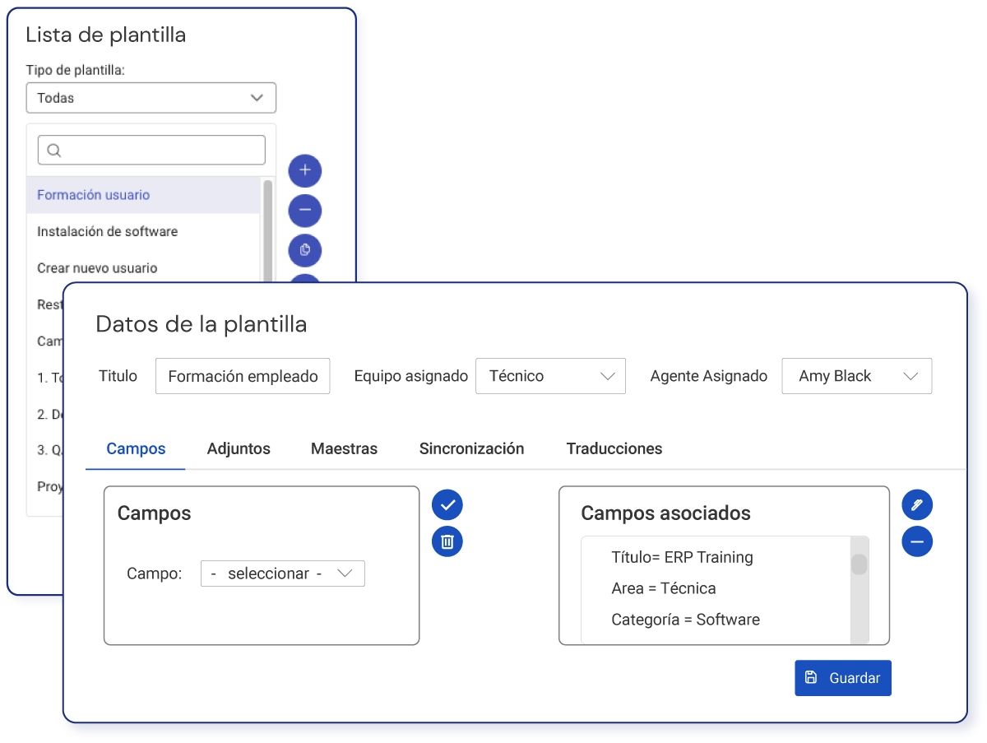Expand the Campo seleccionar dropdown
The height and width of the screenshot is (743, 987).
coord(282,574)
